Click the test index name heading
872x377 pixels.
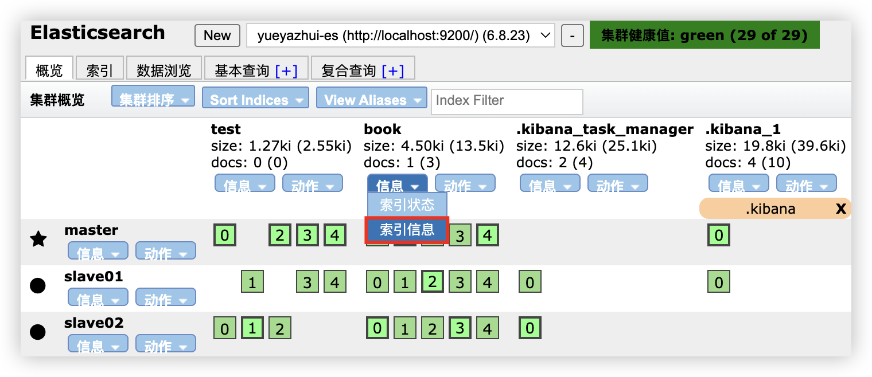pyautogui.click(x=226, y=129)
